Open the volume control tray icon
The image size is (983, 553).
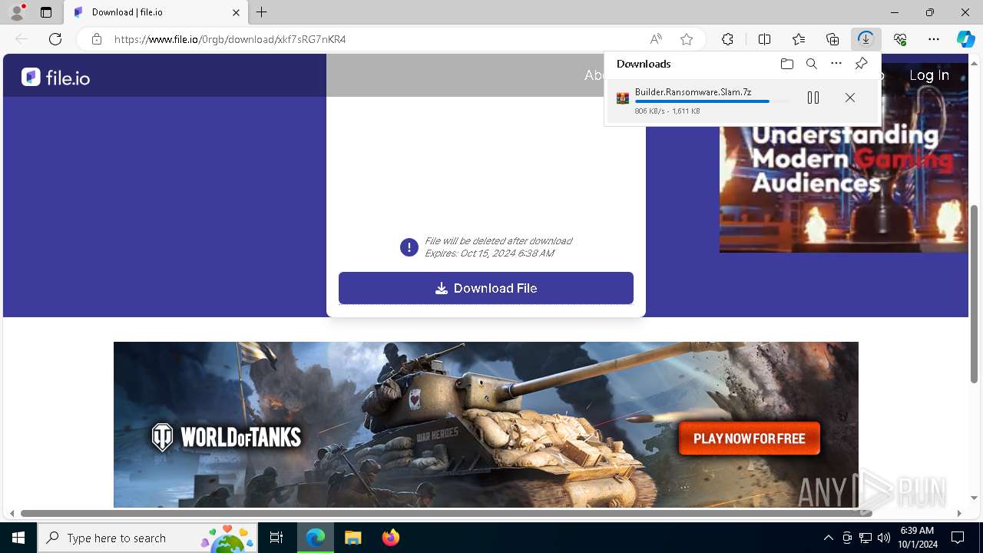[883, 538]
